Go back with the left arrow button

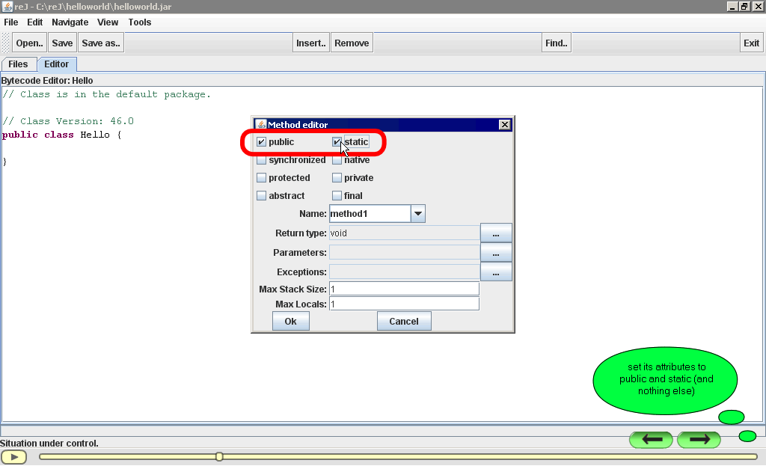652,440
